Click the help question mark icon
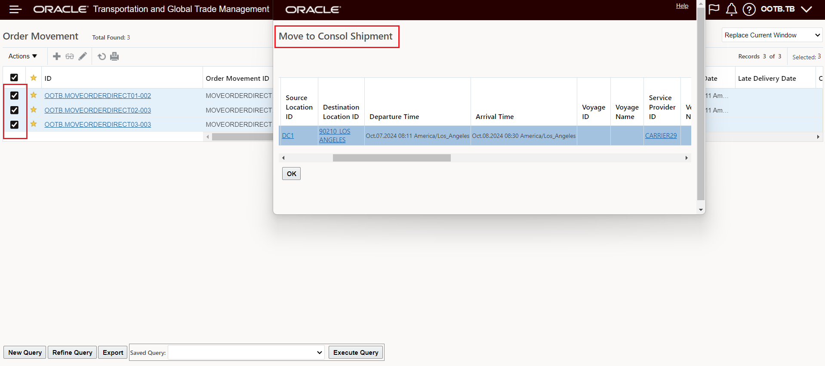The image size is (825, 366). point(749,9)
